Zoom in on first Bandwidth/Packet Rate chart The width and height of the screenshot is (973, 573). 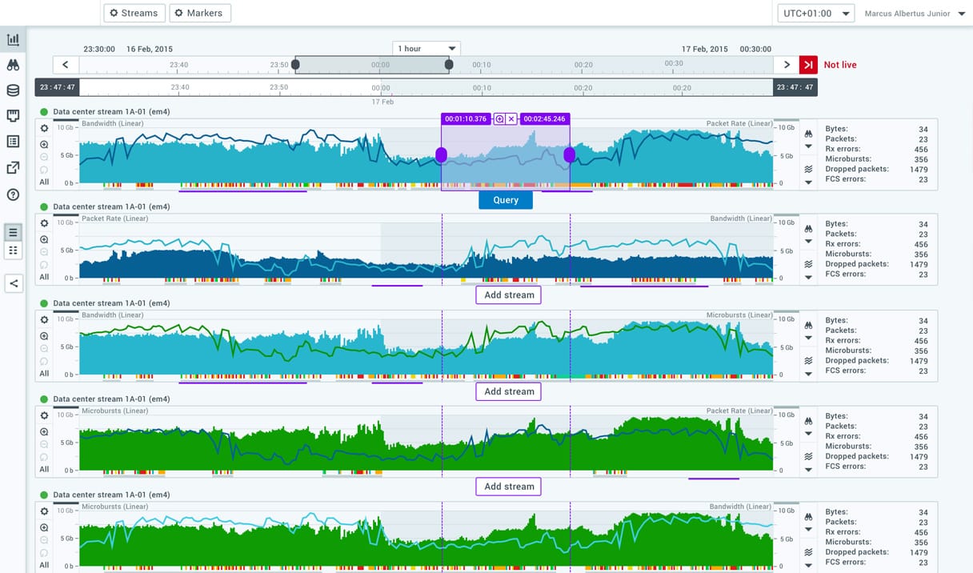[x=44, y=145]
